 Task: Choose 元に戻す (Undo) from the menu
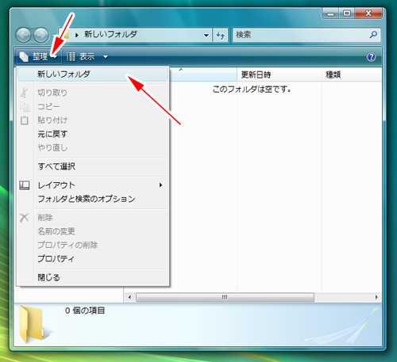93,134
